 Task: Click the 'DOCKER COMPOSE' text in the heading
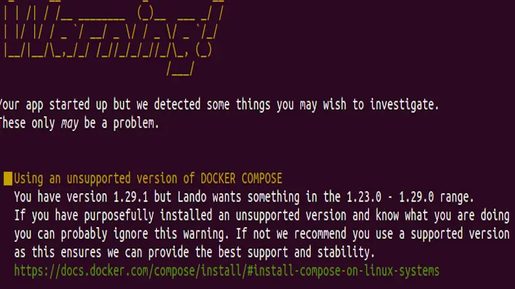tap(241, 178)
